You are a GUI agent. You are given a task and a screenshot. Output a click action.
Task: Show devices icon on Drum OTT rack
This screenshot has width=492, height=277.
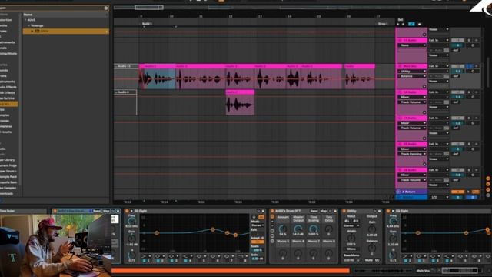272,241
